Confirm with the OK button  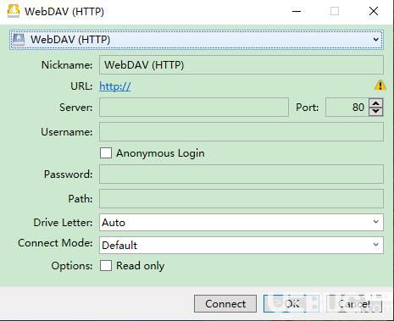point(291,304)
